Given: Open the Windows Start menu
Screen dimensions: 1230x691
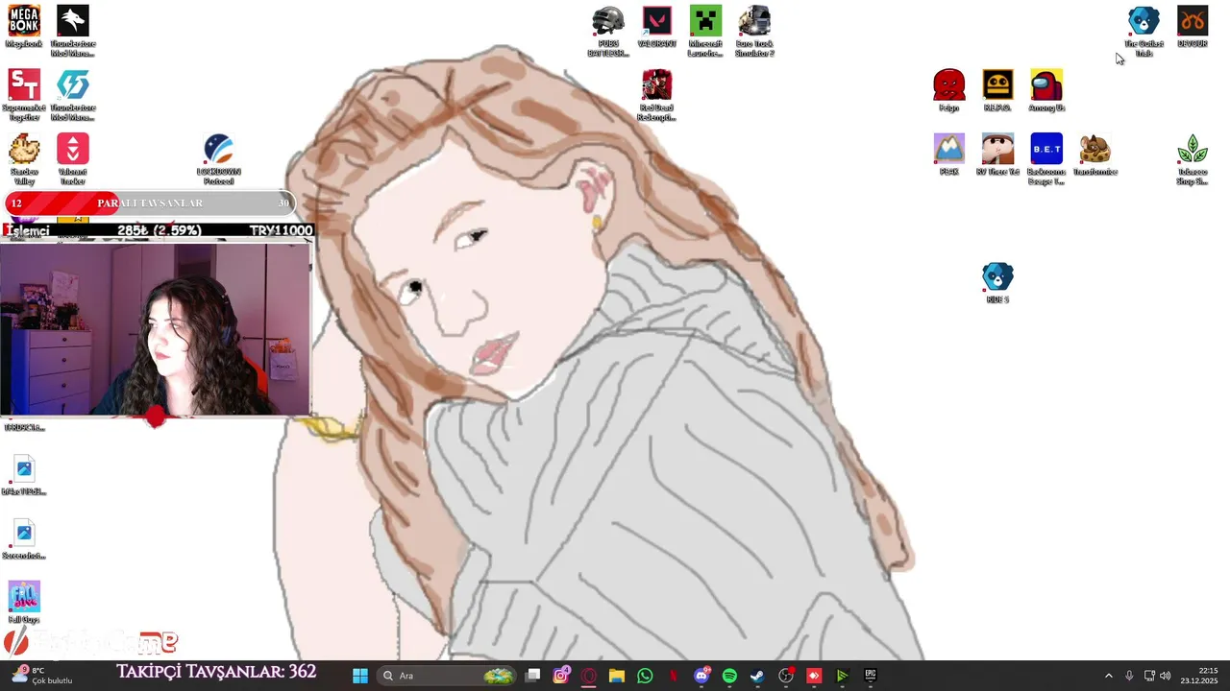Looking at the screenshot, I should click(360, 676).
